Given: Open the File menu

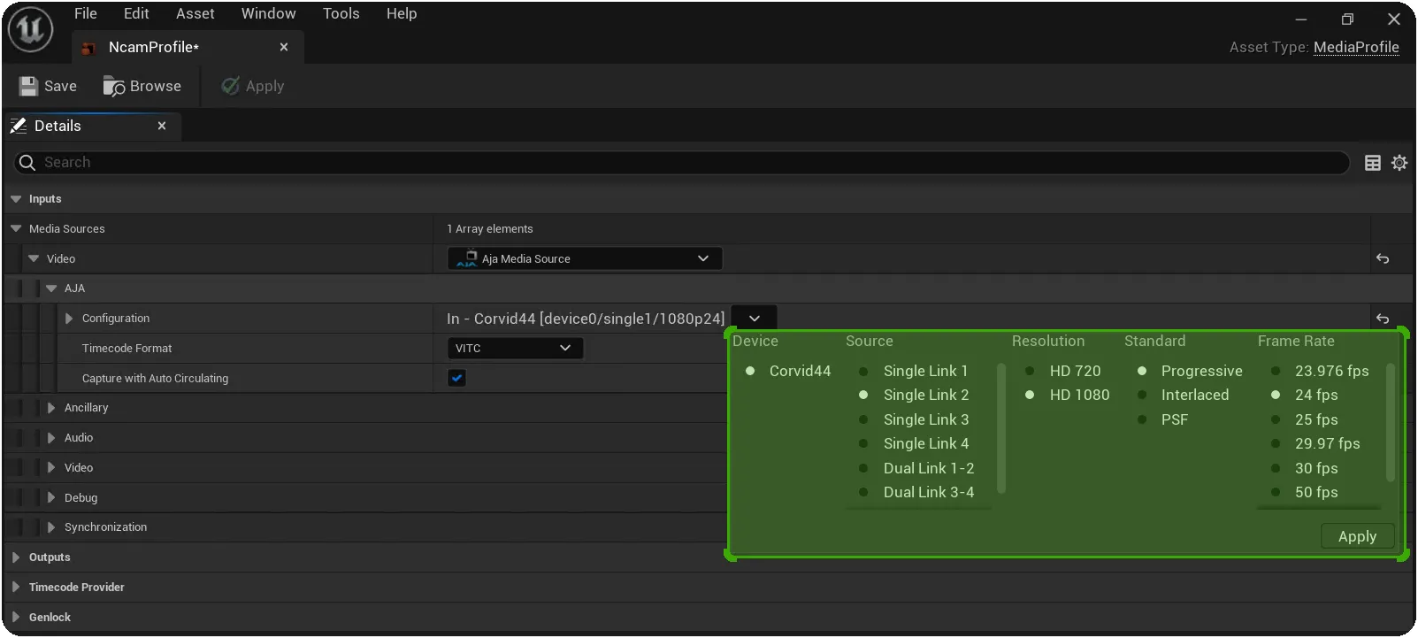Looking at the screenshot, I should 86,14.
